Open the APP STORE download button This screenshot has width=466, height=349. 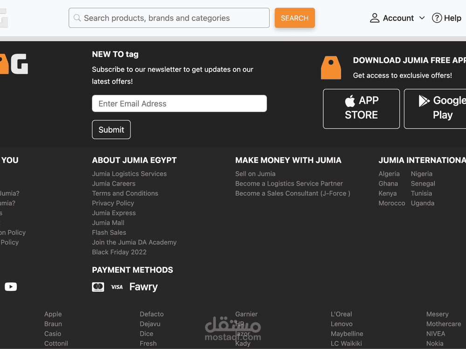(x=361, y=108)
